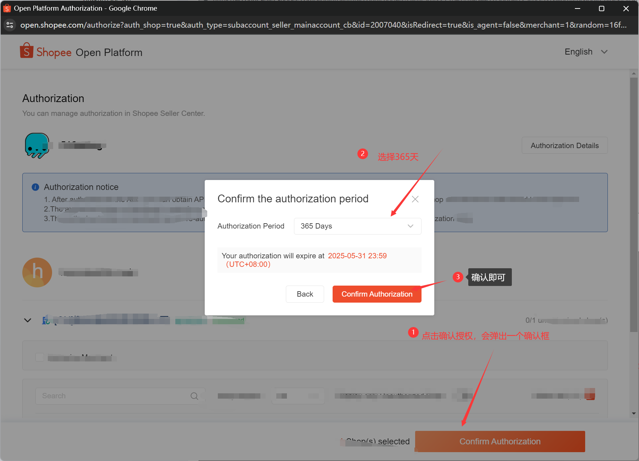Screen dimensions: 639x461
Task: Click the Shopee favicon in title bar
Action: coord(7,8)
